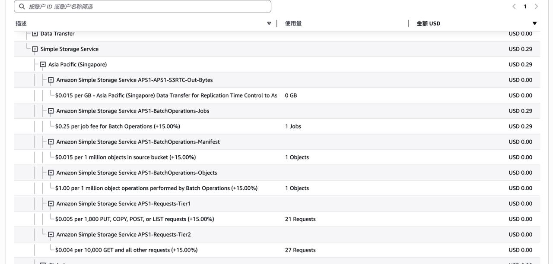Click USD 0.29 for BatchOperations-Jobs group

point(521,111)
